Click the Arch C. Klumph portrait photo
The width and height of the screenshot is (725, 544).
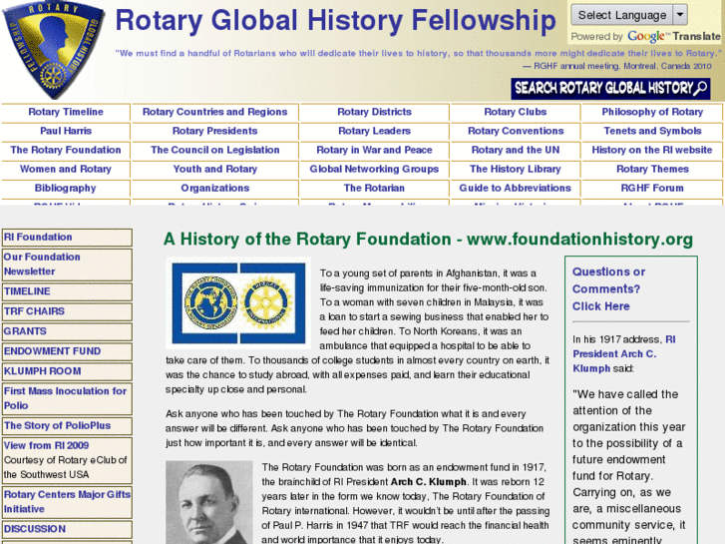(209, 502)
